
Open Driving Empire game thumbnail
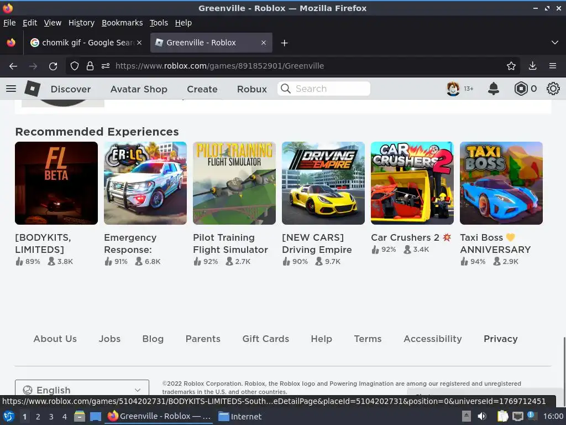pyautogui.click(x=323, y=183)
